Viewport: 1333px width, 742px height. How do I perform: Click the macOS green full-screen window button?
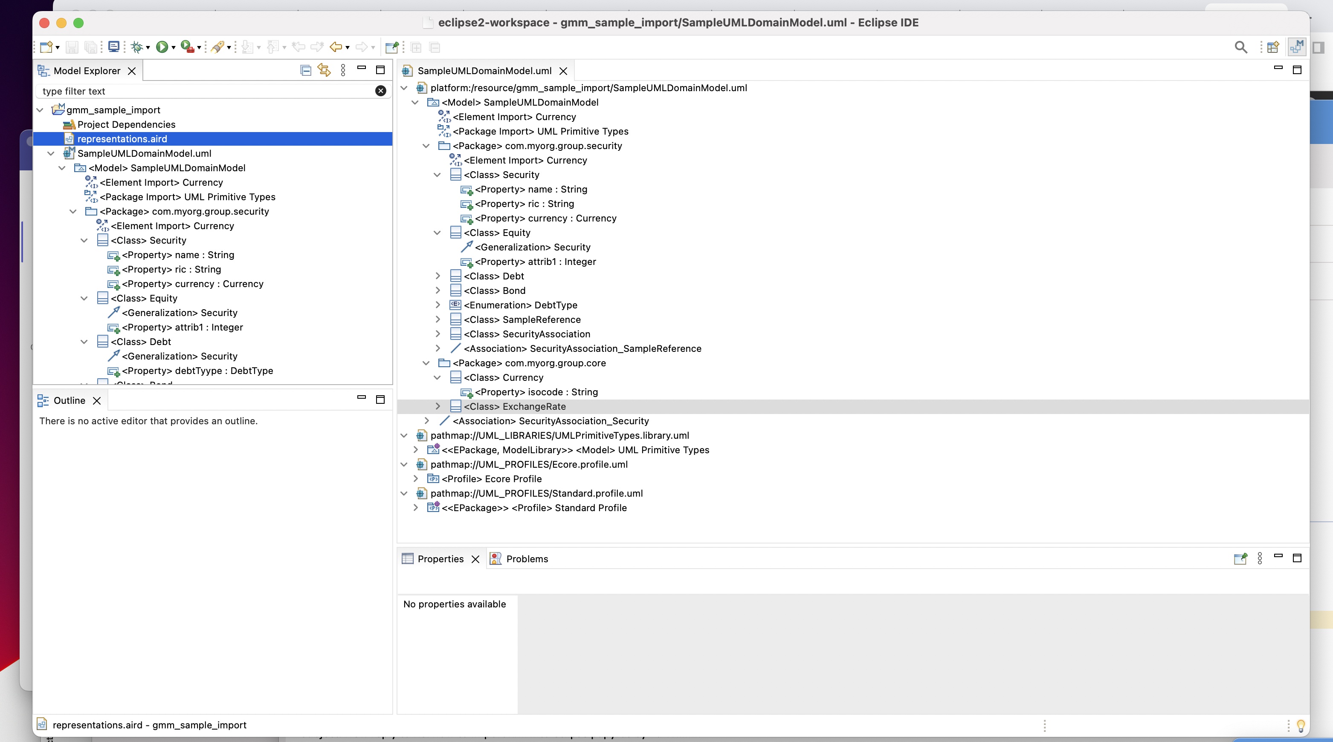point(78,23)
